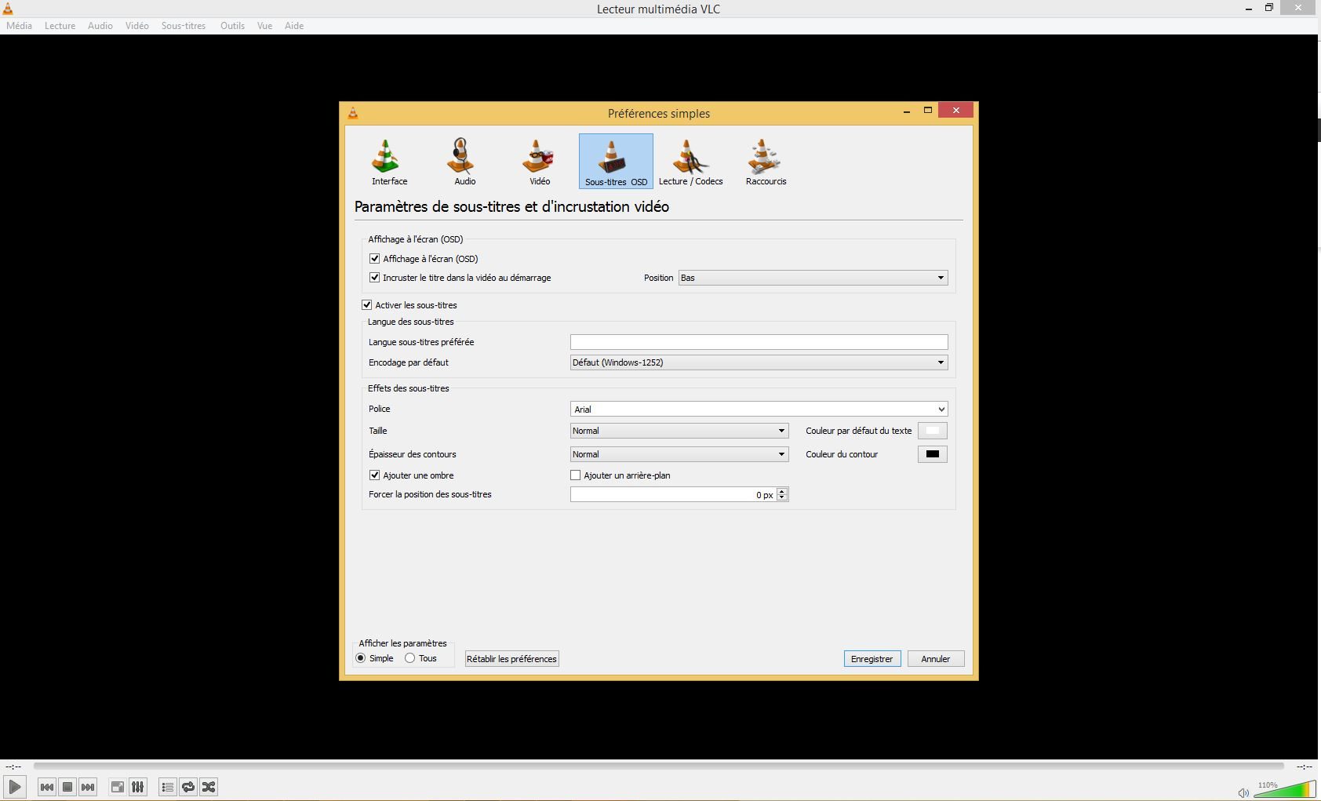Toggle random shuffle playback
The image size is (1321, 801).
[x=209, y=787]
